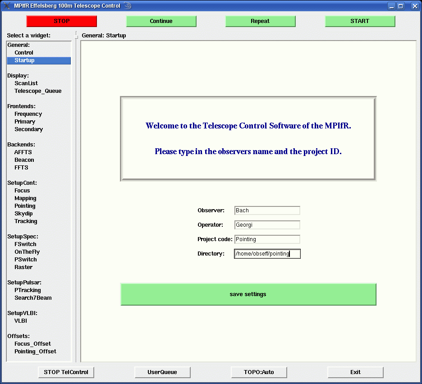Open the AFFTS backend widget
This screenshot has width=422, height=384.
click(x=23, y=152)
